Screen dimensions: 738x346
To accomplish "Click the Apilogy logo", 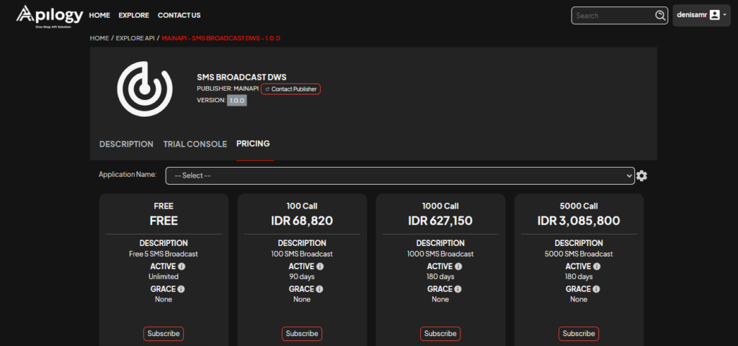I will coord(50,17).
